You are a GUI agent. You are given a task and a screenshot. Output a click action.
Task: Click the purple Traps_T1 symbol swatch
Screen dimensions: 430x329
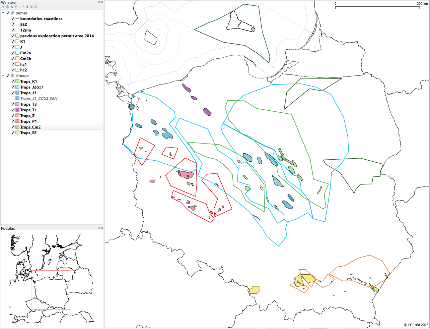pos(17,110)
